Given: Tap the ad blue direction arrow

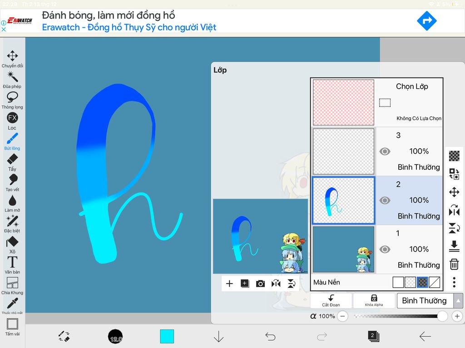Looking at the screenshot, I should [427, 21].
